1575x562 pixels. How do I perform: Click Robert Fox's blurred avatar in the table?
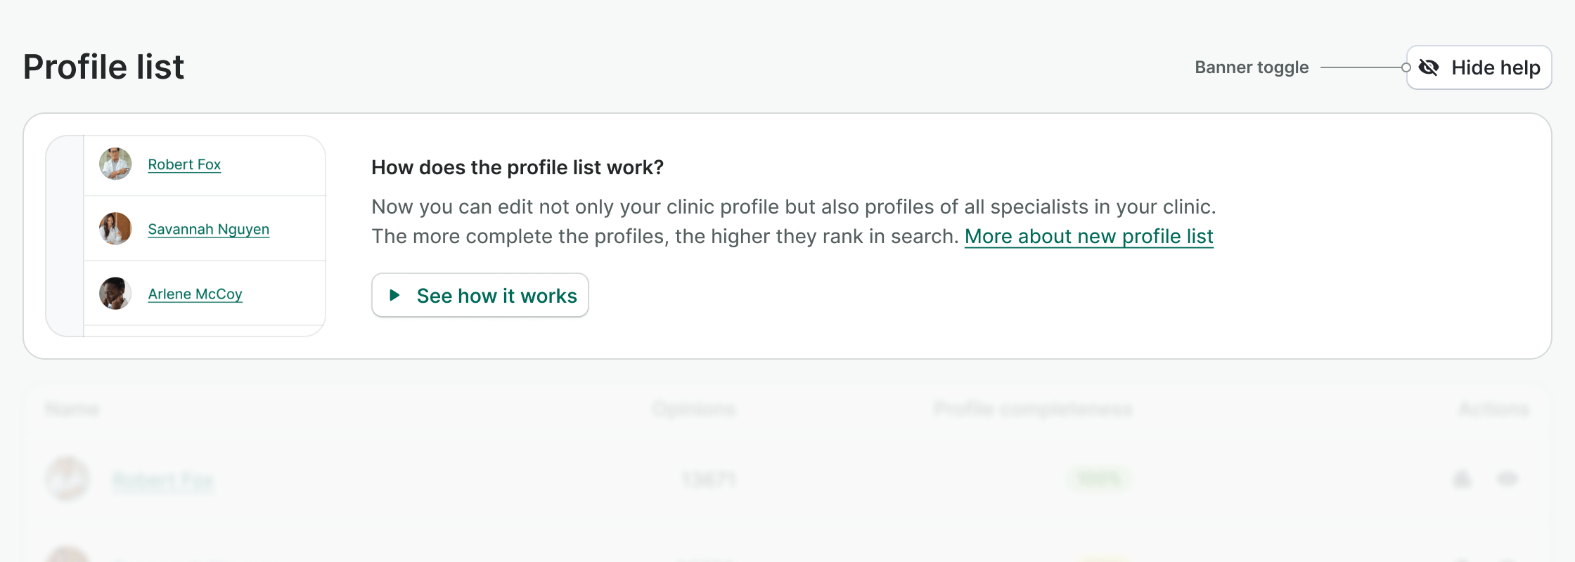click(67, 479)
